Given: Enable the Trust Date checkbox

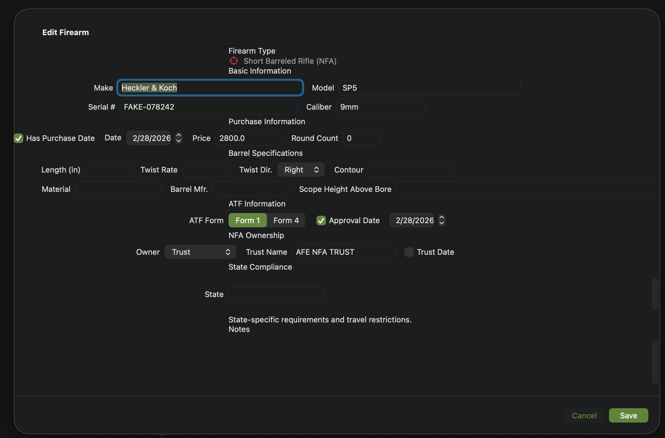Looking at the screenshot, I should point(409,252).
